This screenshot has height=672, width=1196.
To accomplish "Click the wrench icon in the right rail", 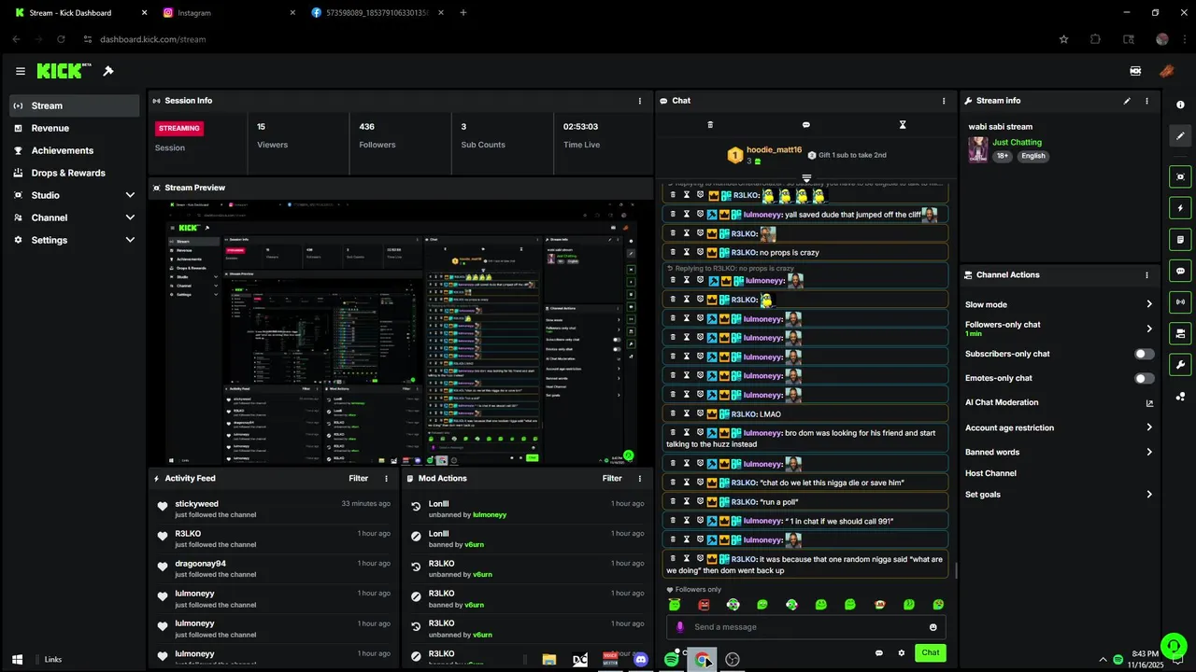I will (1180, 365).
